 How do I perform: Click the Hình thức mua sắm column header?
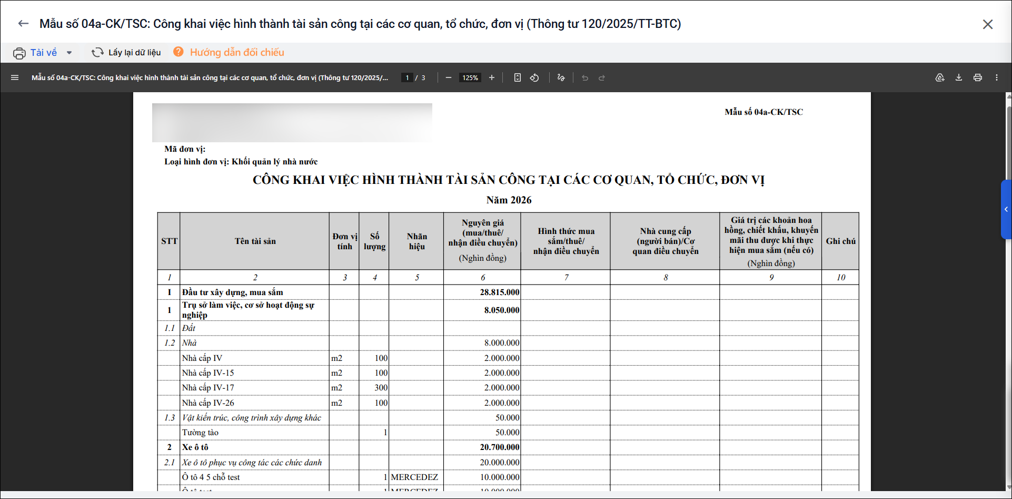pos(566,241)
